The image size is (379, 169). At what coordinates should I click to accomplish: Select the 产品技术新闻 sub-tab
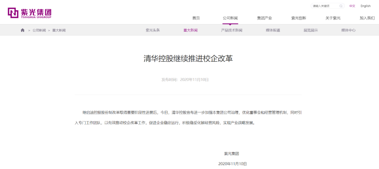click(x=232, y=30)
